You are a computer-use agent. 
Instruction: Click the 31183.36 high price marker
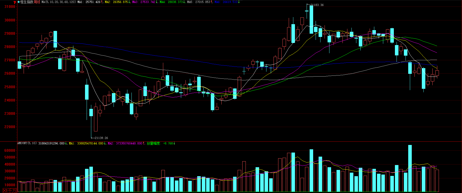pyautogui.click(x=317, y=5)
